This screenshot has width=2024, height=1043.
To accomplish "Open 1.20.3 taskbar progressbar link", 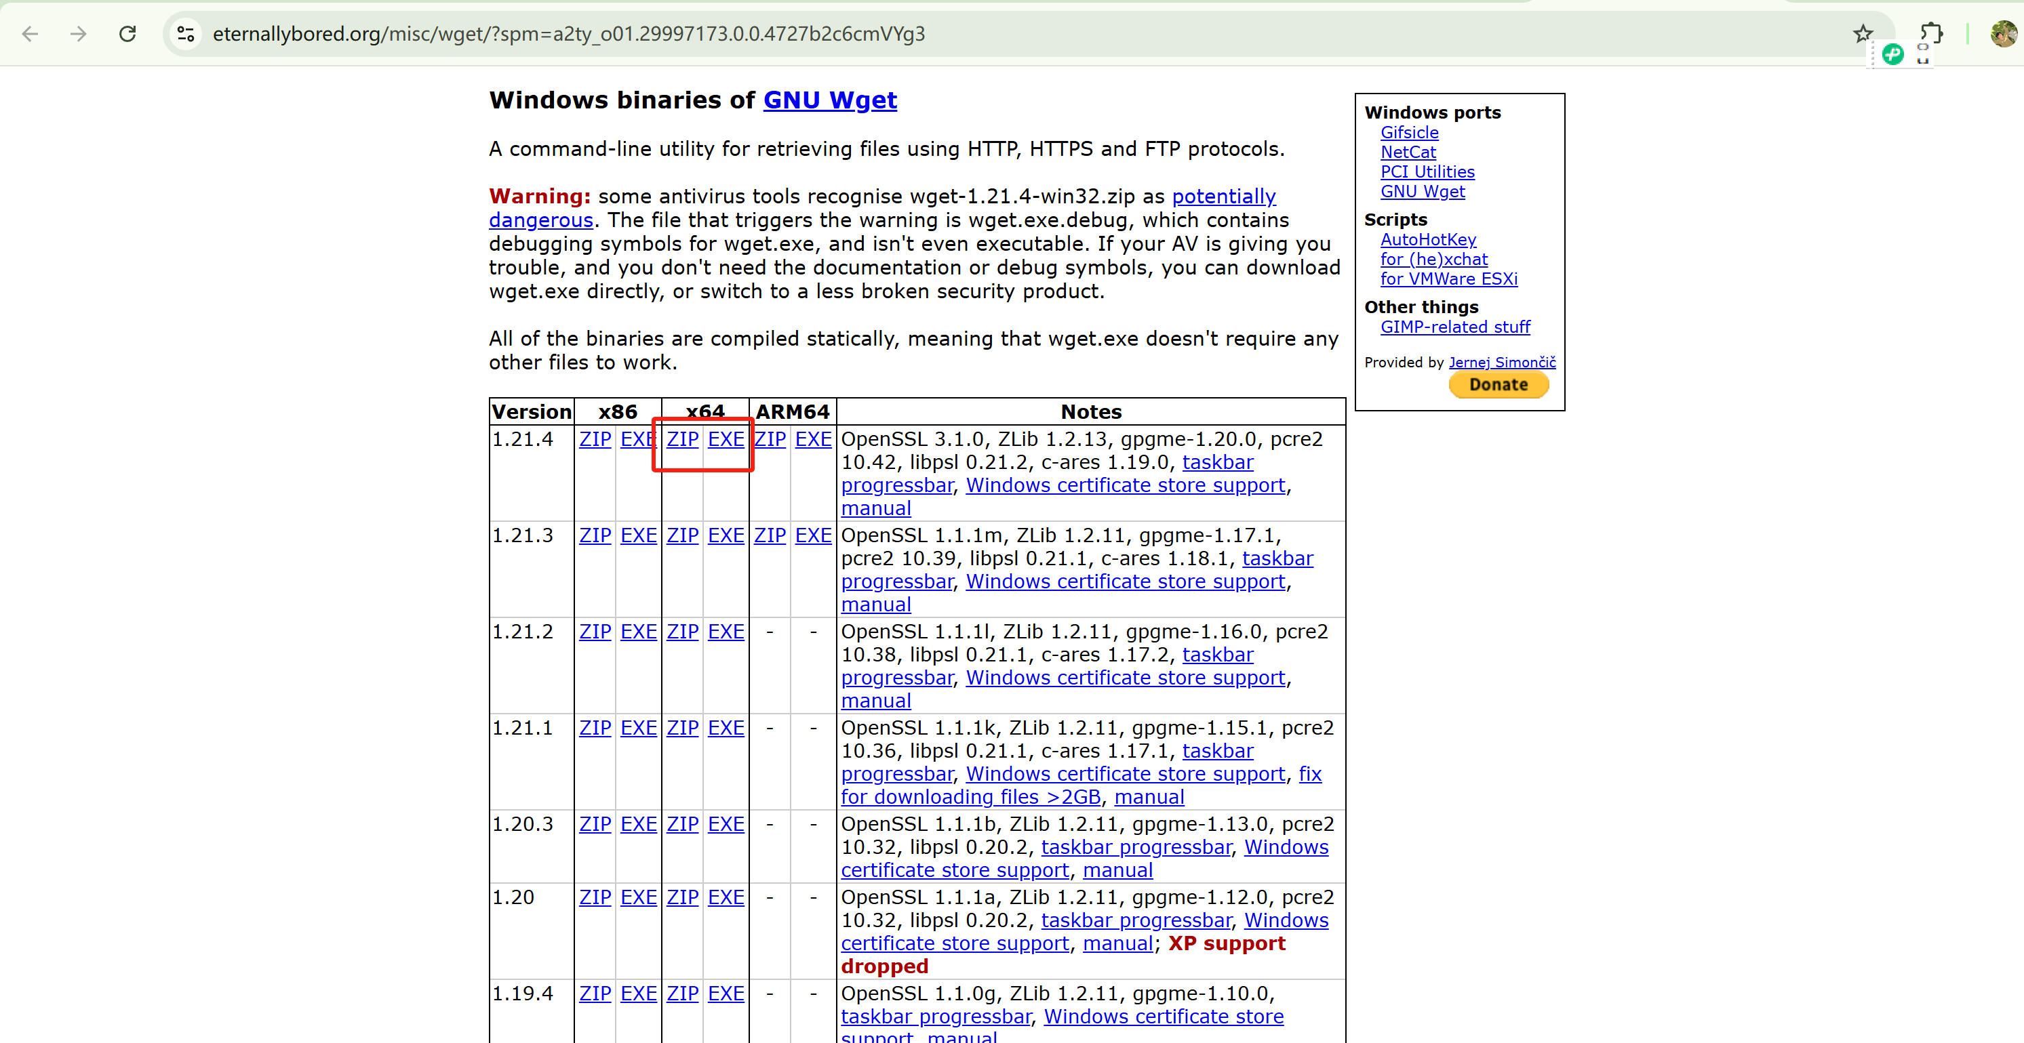I will point(1136,847).
